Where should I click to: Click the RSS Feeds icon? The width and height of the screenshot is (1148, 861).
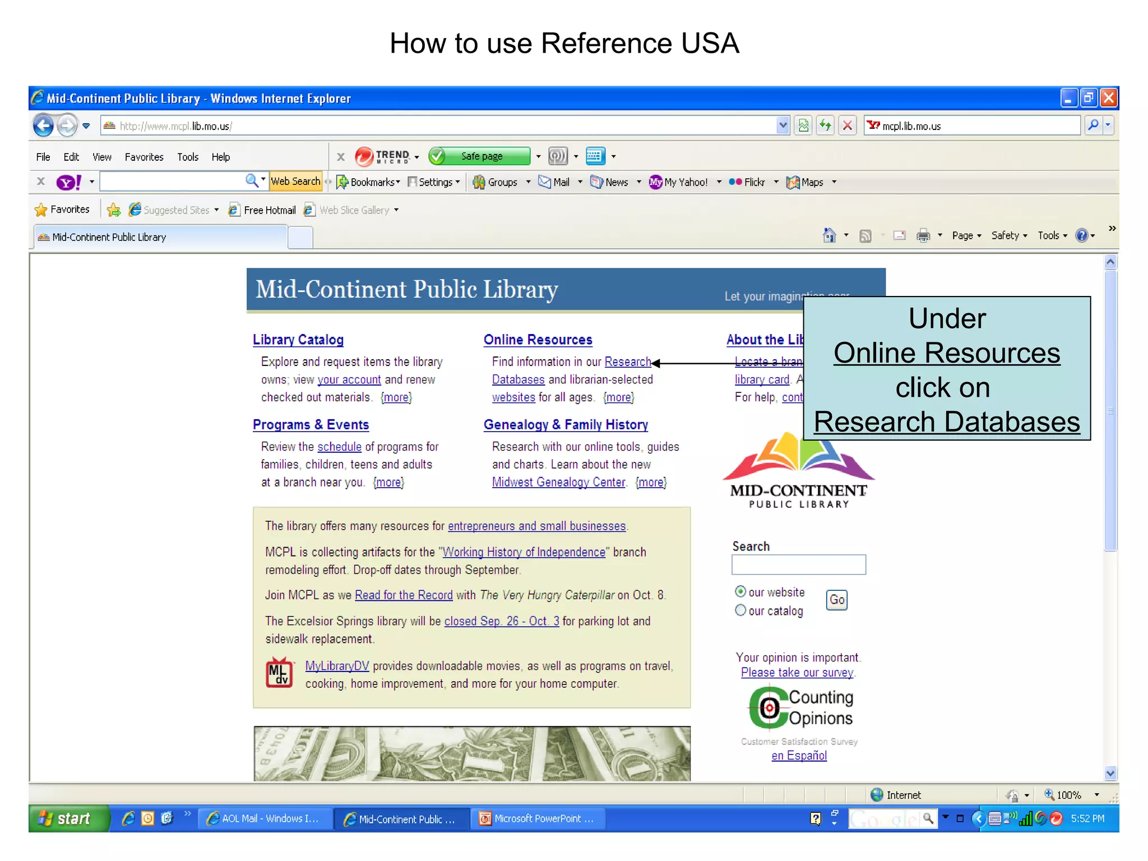pos(865,236)
